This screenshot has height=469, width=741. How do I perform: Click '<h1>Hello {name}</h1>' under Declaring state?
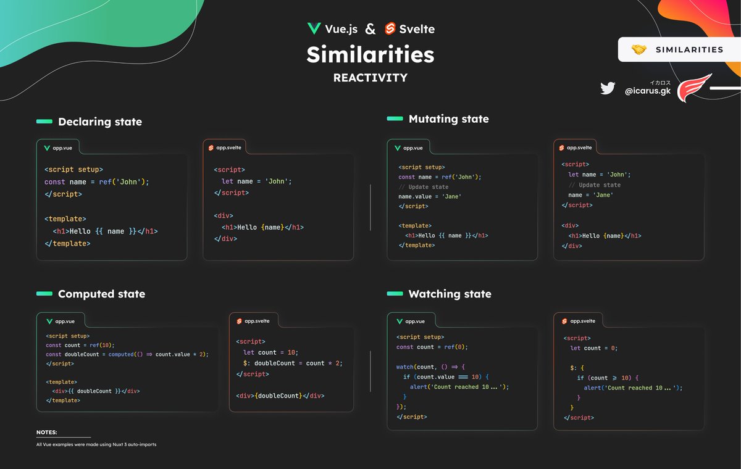click(262, 227)
